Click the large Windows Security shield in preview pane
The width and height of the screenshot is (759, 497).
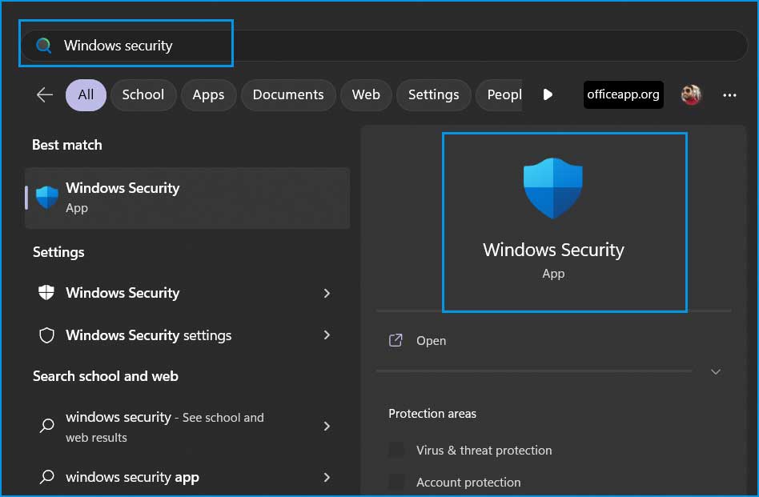[x=552, y=188]
